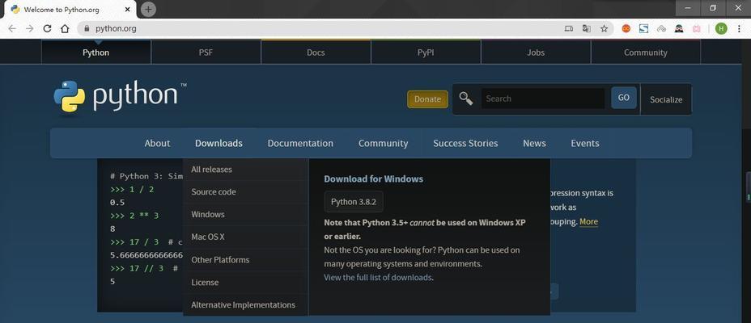Choose Other Platforms in Downloads menu
This screenshot has height=323, width=751.
(x=245, y=259)
